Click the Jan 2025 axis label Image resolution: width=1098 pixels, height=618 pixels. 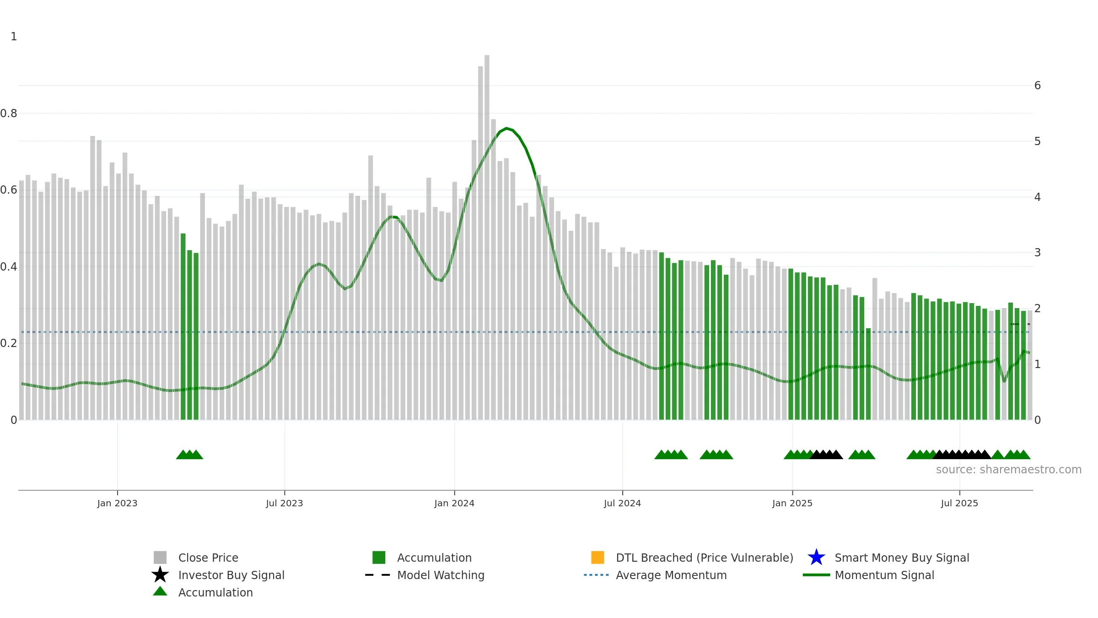tap(792, 504)
